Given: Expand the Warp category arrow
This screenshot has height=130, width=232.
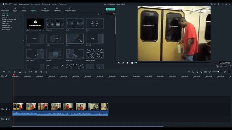Looking at the screenshot, I should 21,23.
